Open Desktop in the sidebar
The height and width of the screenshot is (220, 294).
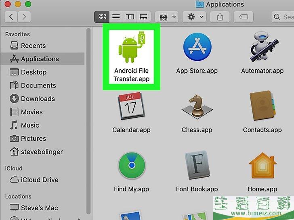pos(42,72)
